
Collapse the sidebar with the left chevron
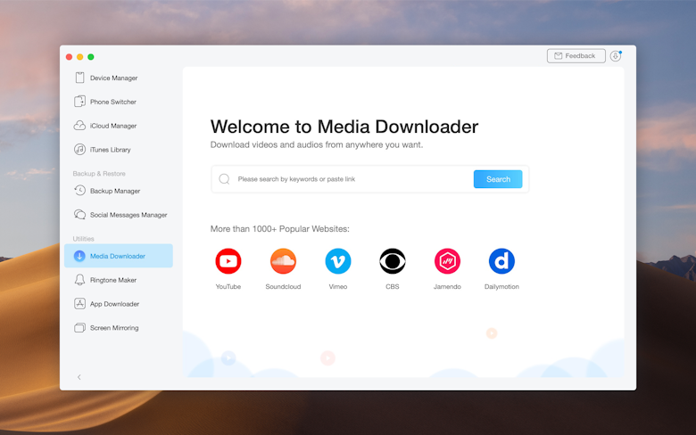[79, 377]
